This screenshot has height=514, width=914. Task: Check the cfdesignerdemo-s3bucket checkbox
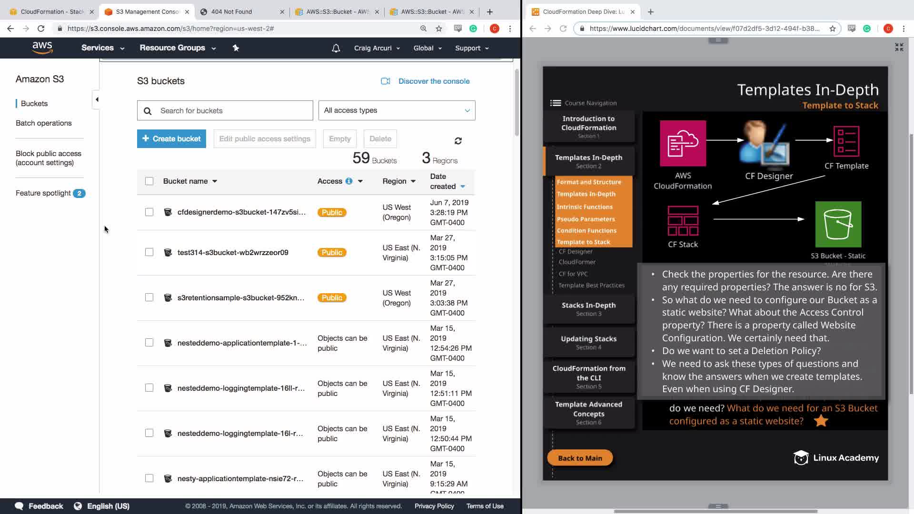pos(149,212)
